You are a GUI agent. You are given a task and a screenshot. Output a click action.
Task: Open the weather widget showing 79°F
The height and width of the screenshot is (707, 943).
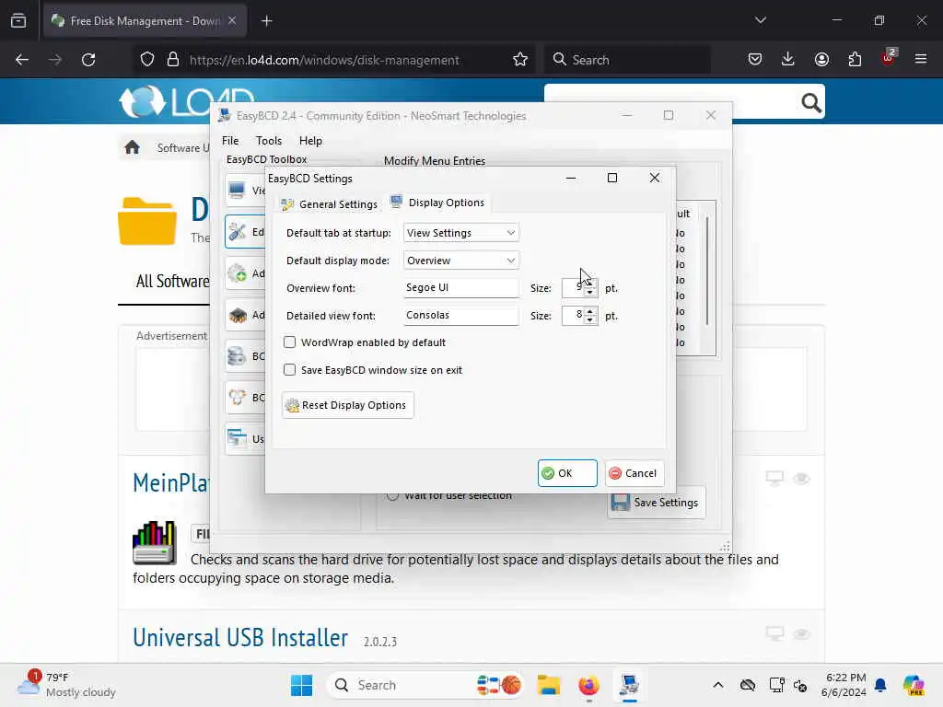click(67, 685)
